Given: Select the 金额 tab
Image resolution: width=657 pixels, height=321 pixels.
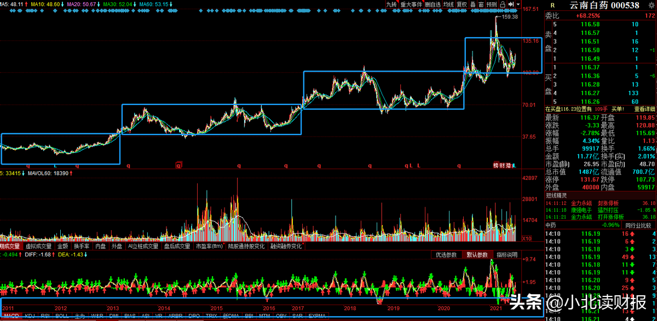Looking at the screenshot, I should pyautogui.click(x=62, y=247).
